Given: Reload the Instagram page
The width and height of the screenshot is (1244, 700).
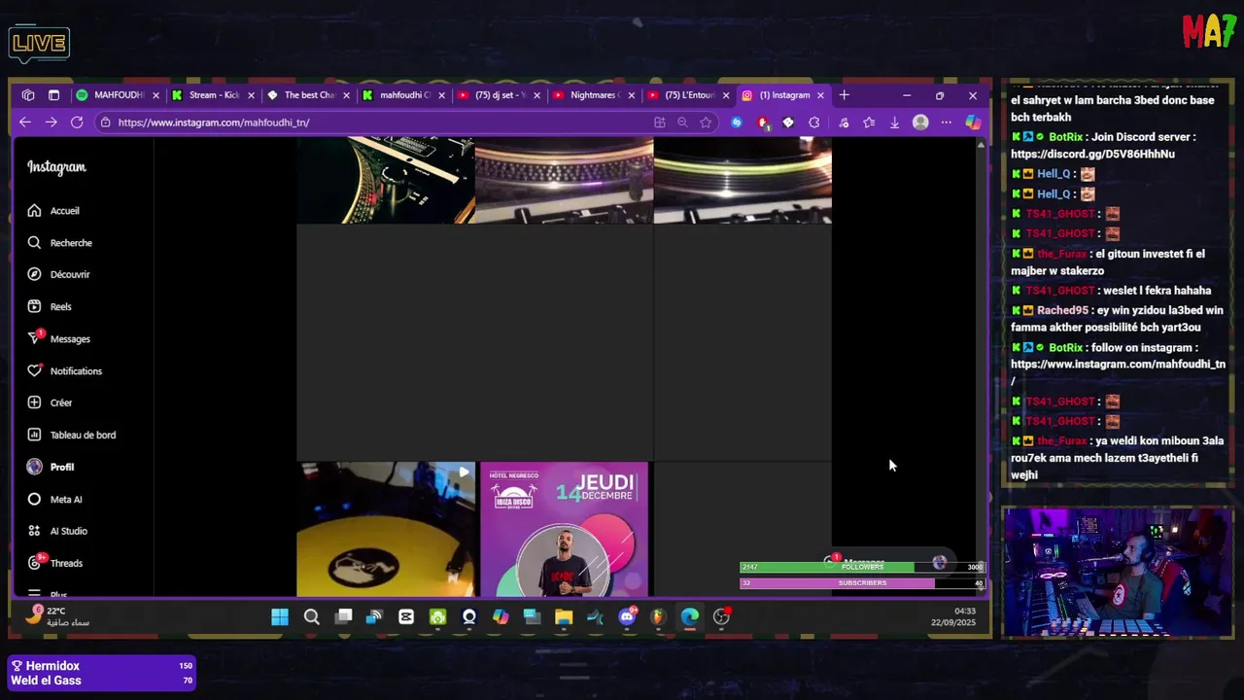Looking at the screenshot, I should click(x=77, y=122).
